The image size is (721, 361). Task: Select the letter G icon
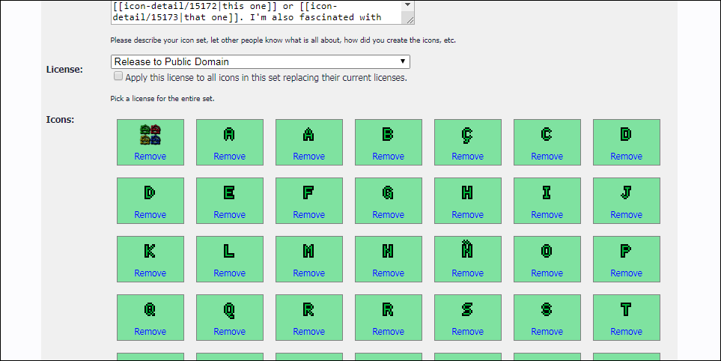tap(388, 192)
